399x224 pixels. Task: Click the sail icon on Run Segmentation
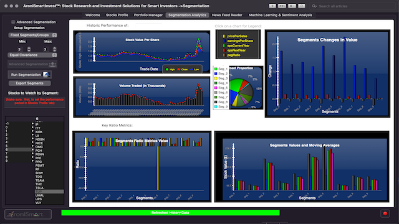point(46,75)
